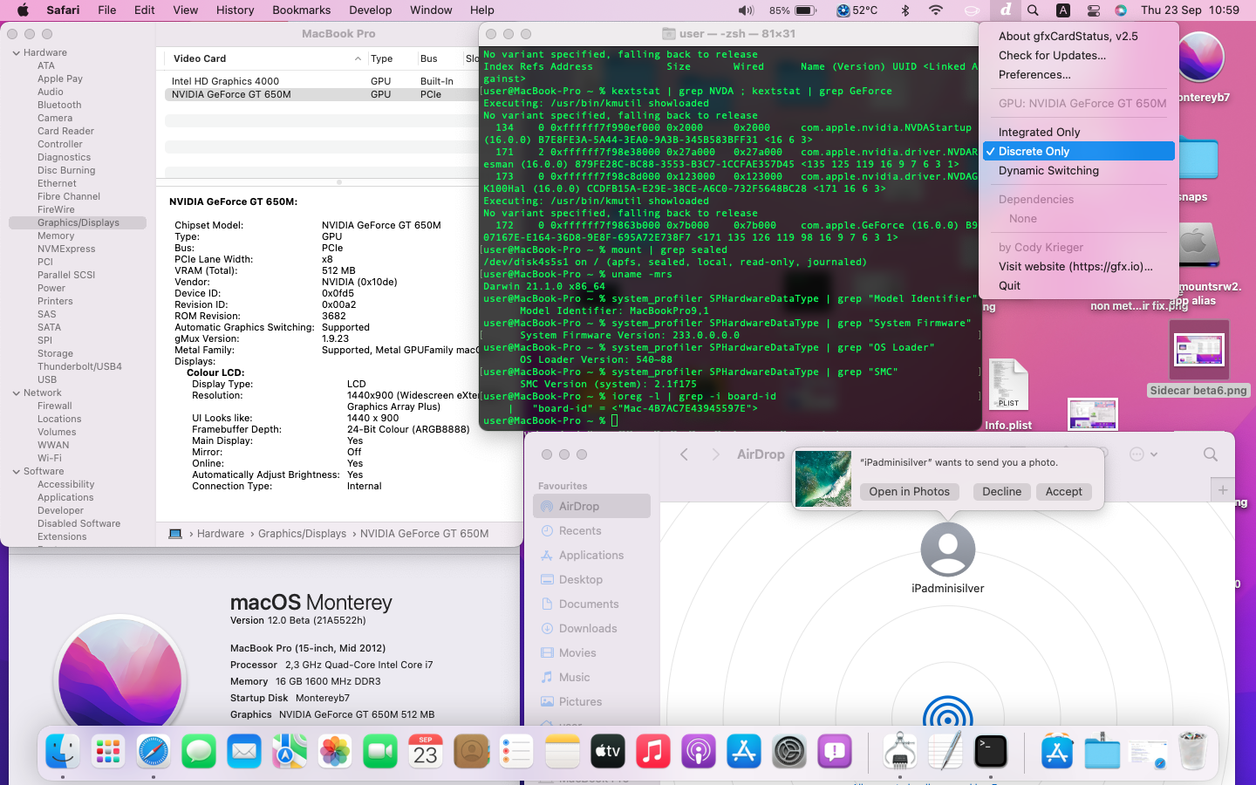This screenshot has width=1256, height=785.
Task: Open the Podcasts app in Dock
Action: tap(699, 752)
